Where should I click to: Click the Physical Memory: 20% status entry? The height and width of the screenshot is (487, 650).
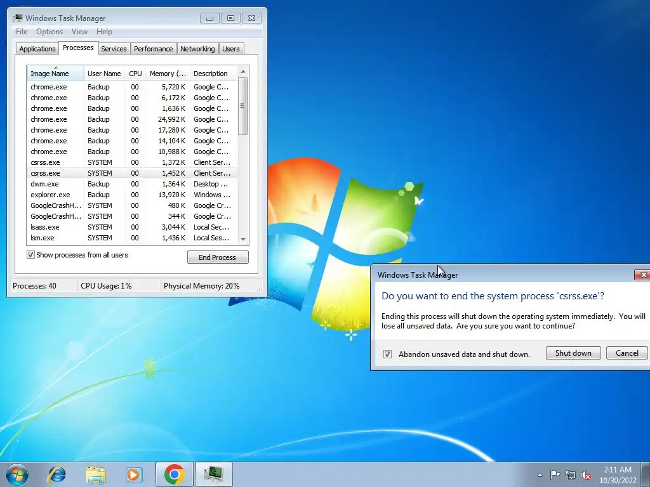click(x=201, y=286)
